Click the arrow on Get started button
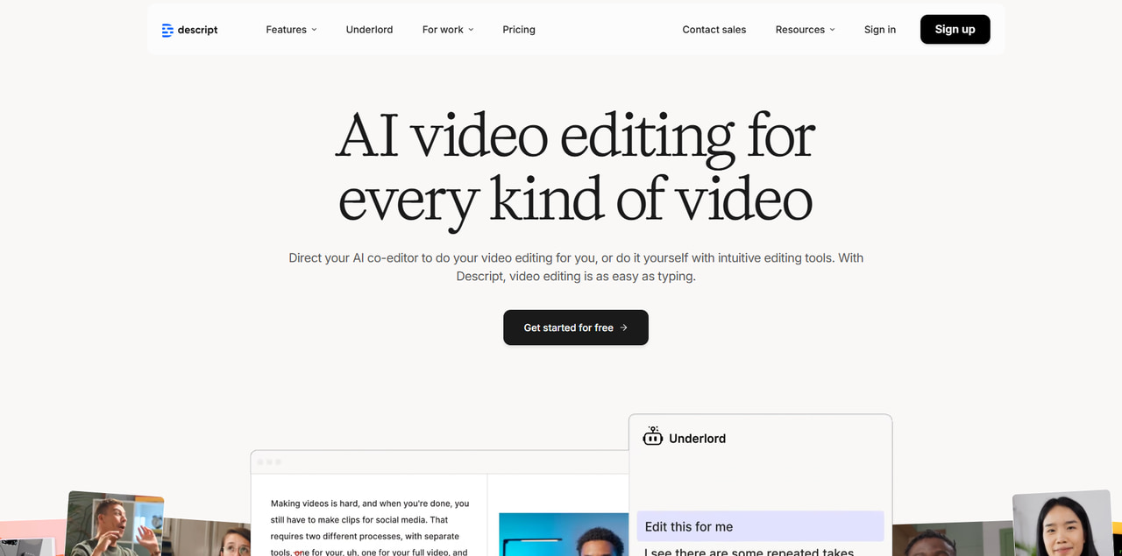 [x=624, y=327]
